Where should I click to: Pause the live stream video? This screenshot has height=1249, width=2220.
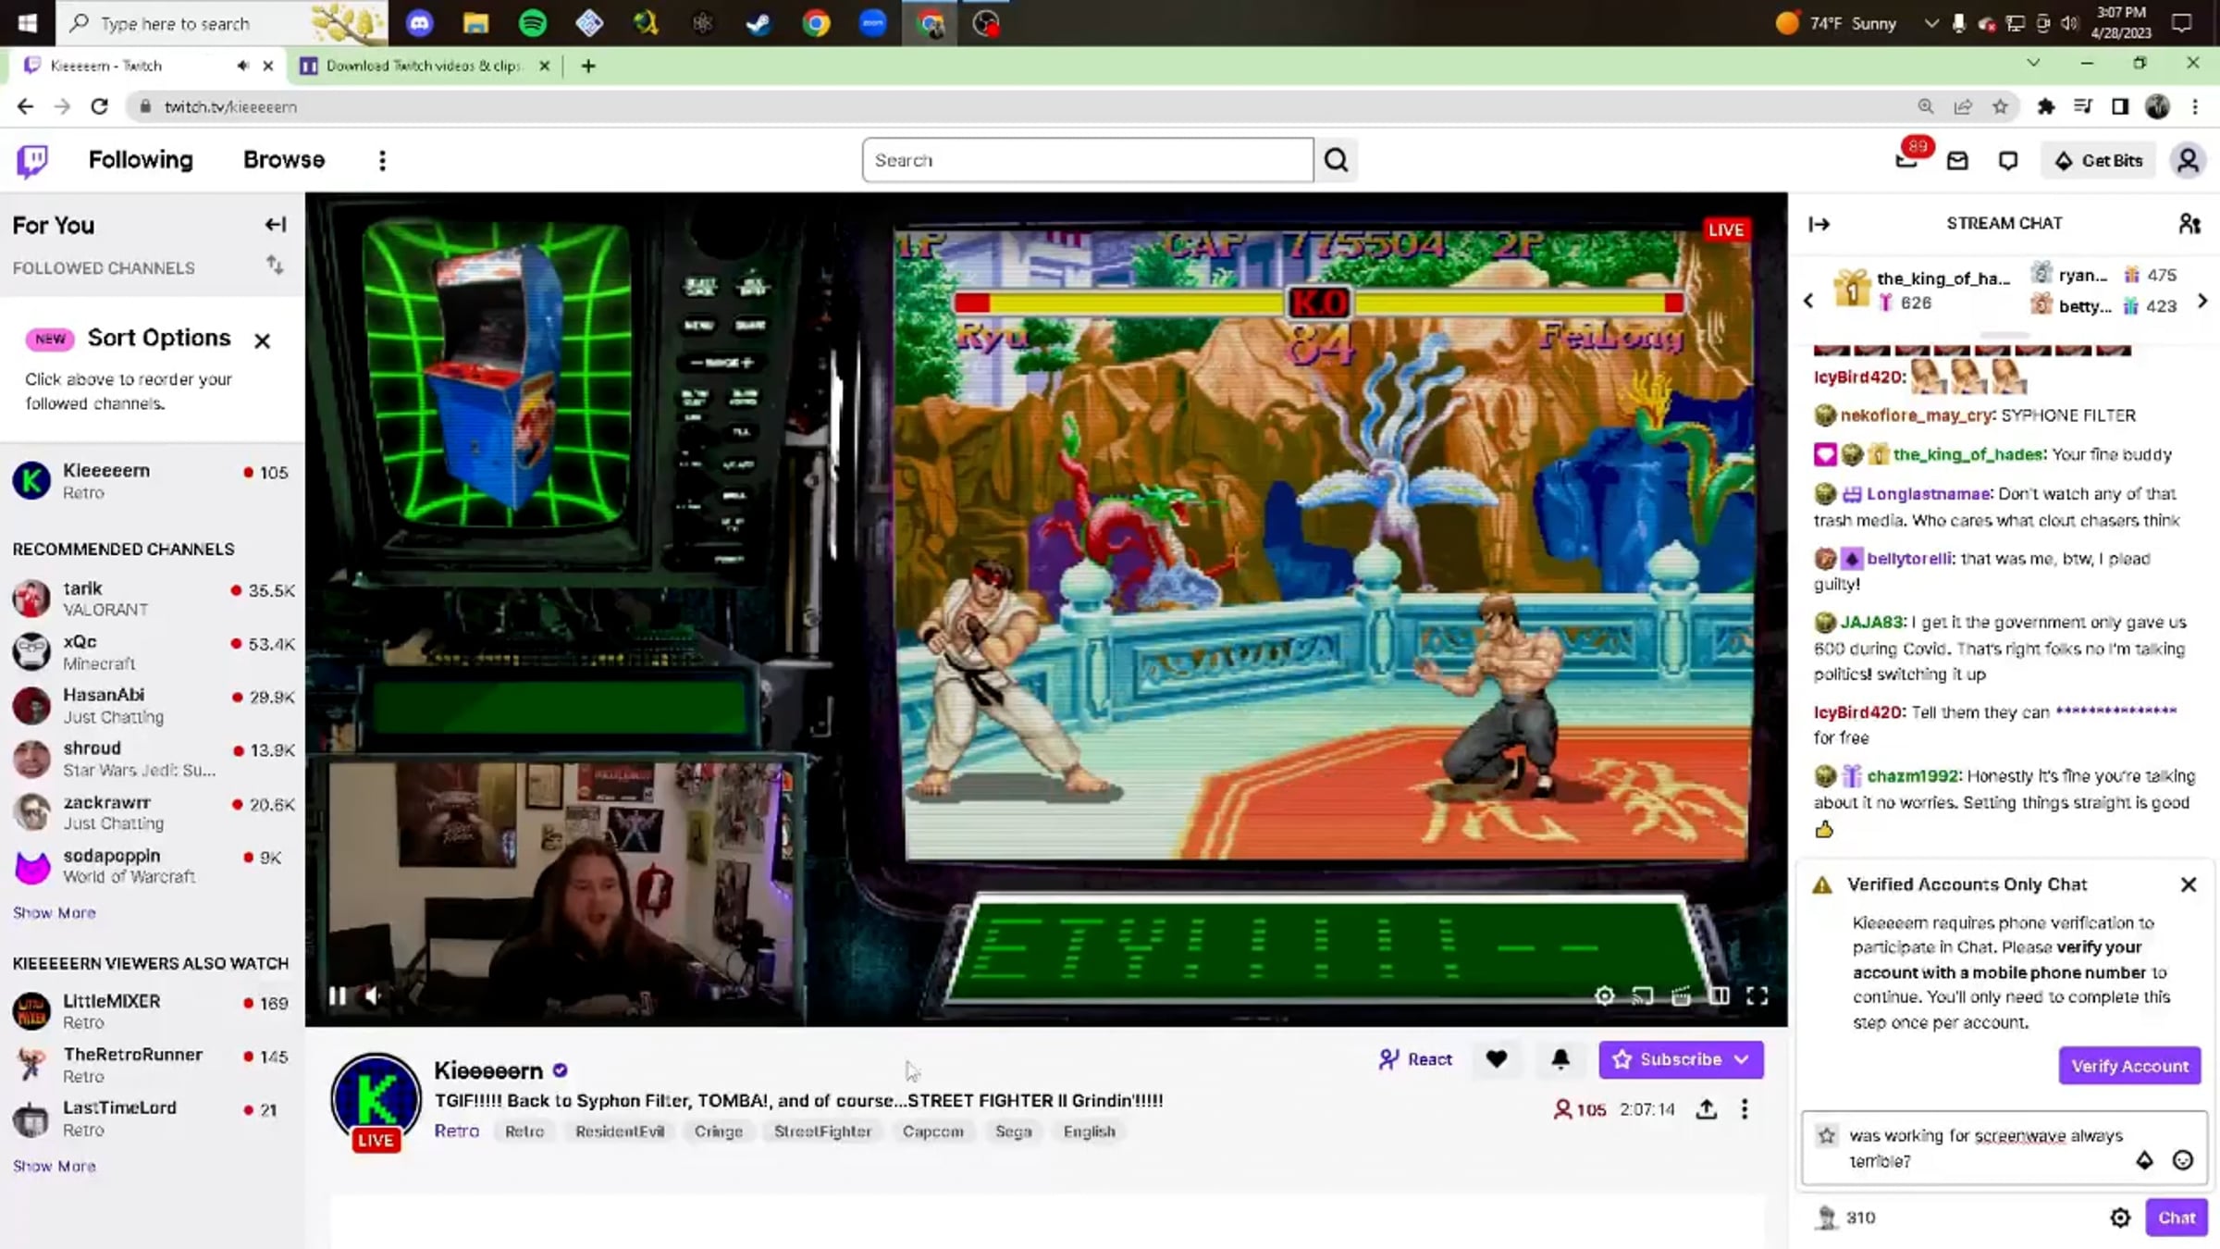pos(338,995)
